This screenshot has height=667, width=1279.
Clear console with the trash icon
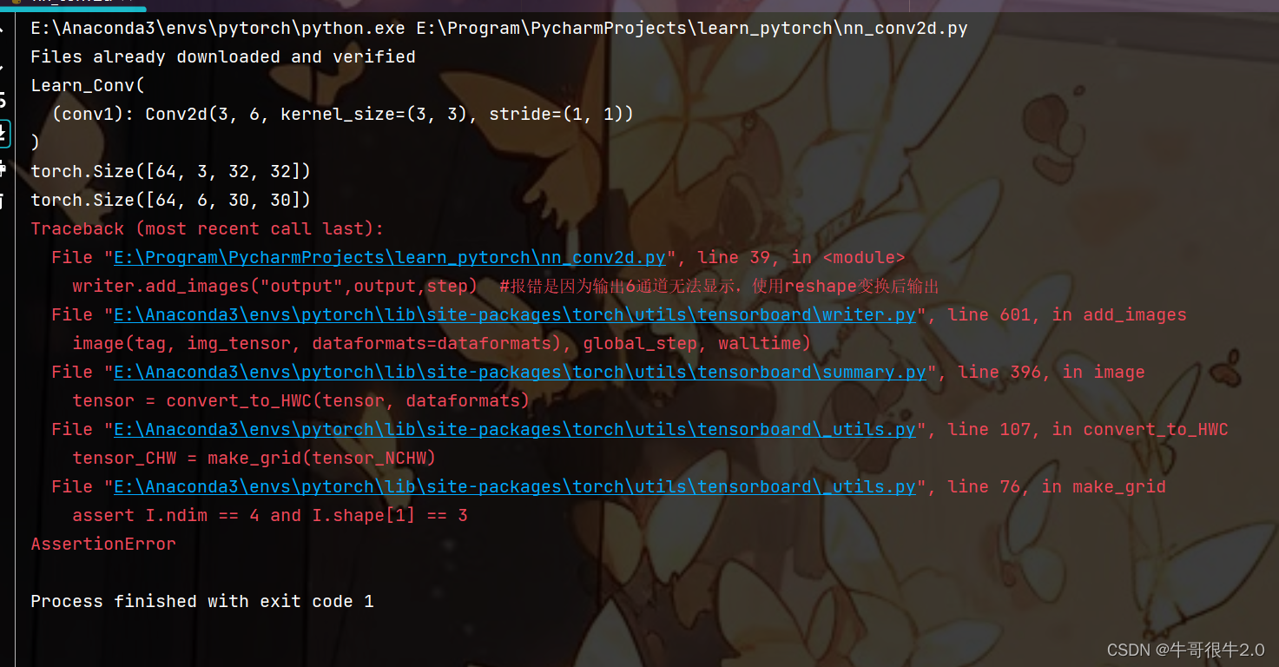pos(3,201)
